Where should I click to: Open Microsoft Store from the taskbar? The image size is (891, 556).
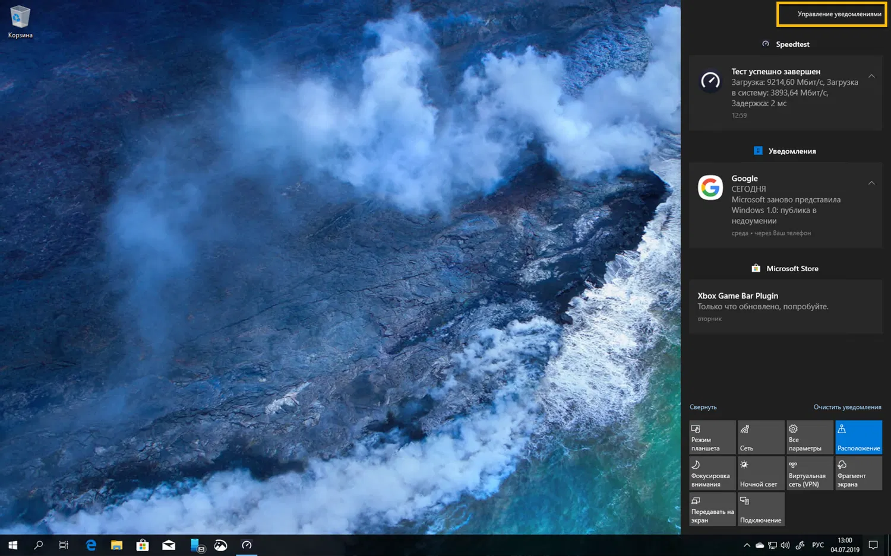tap(143, 545)
